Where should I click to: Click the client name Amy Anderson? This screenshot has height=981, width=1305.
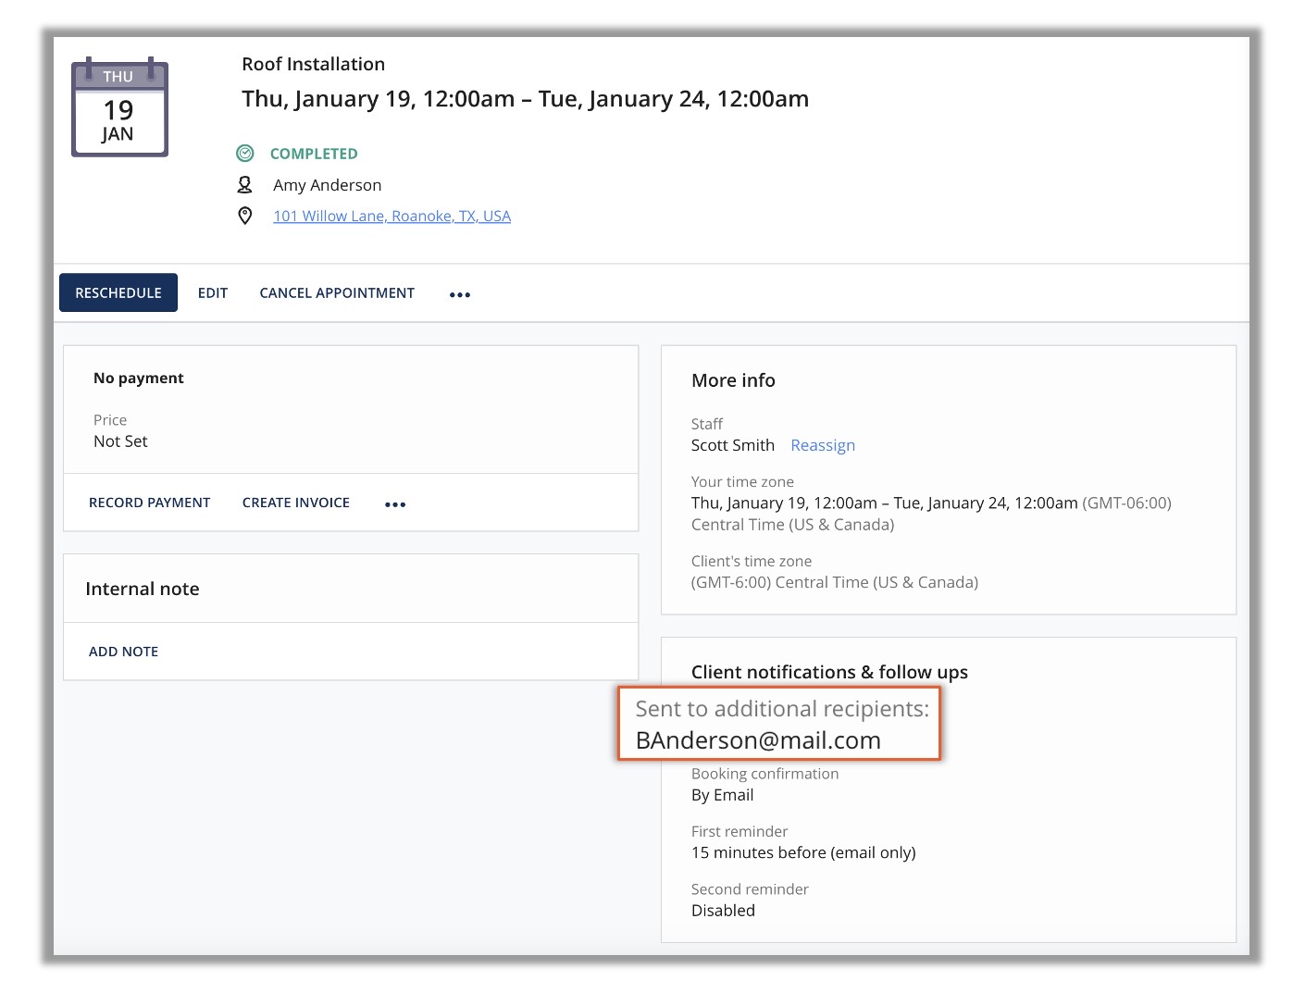pos(328,185)
